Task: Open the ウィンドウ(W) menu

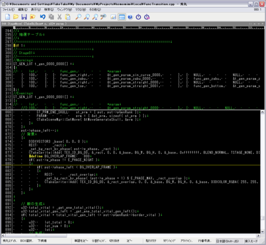Action: pos(64,10)
